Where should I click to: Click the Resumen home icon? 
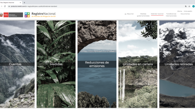[x=125, y=14]
